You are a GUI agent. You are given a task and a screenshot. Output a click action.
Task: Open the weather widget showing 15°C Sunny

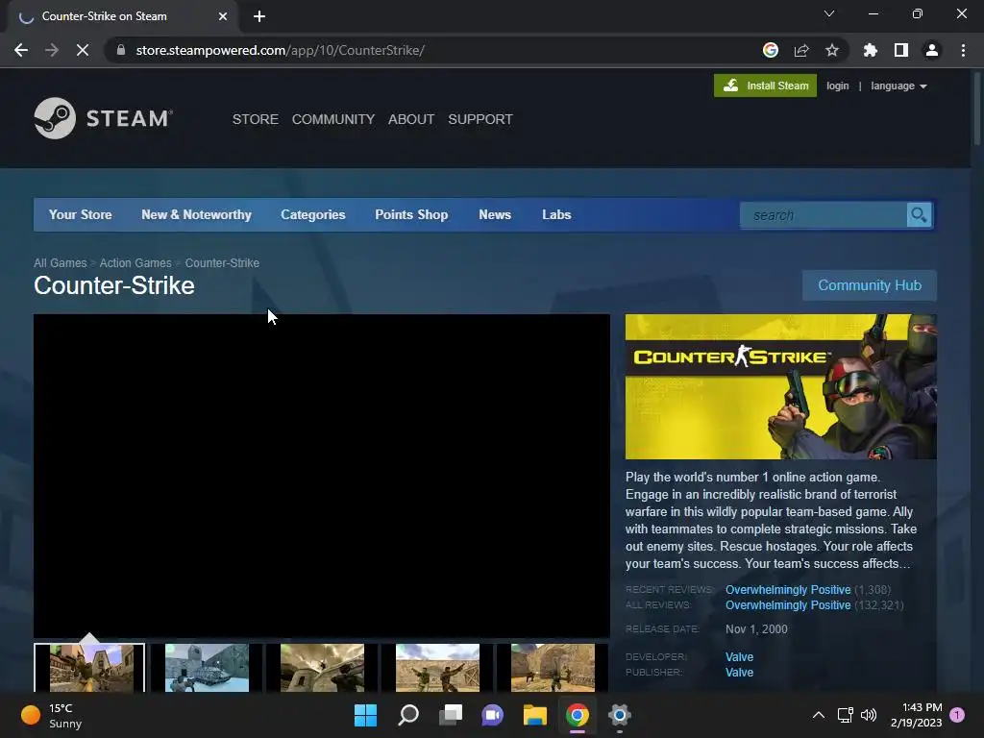click(x=52, y=715)
